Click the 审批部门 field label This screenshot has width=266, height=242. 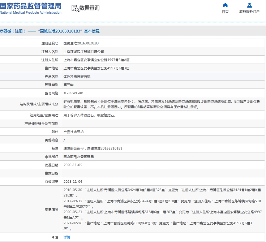(x=51, y=157)
